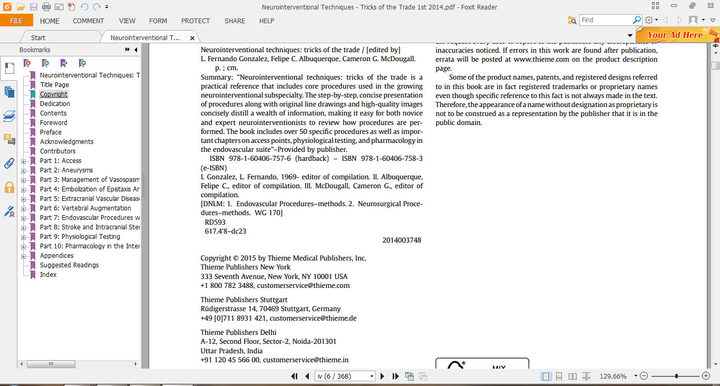The width and height of the screenshot is (720, 386).
Task: Go to the first page
Action: (295, 376)
